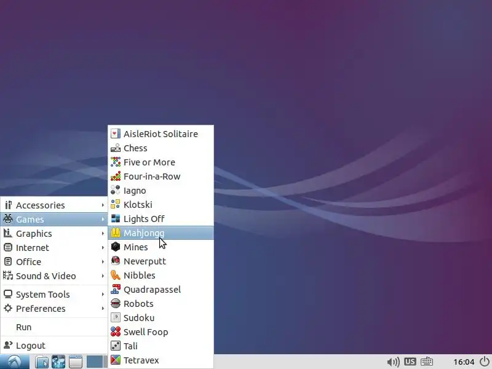Expand the Graphics submenu arrow
The height and width of the screenshot is (369, 492).
(103, 233)
